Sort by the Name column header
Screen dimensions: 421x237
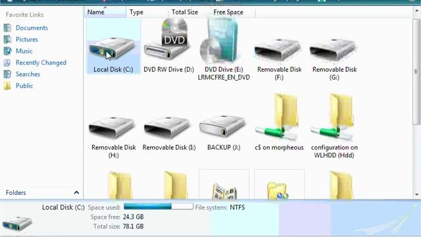105,12
